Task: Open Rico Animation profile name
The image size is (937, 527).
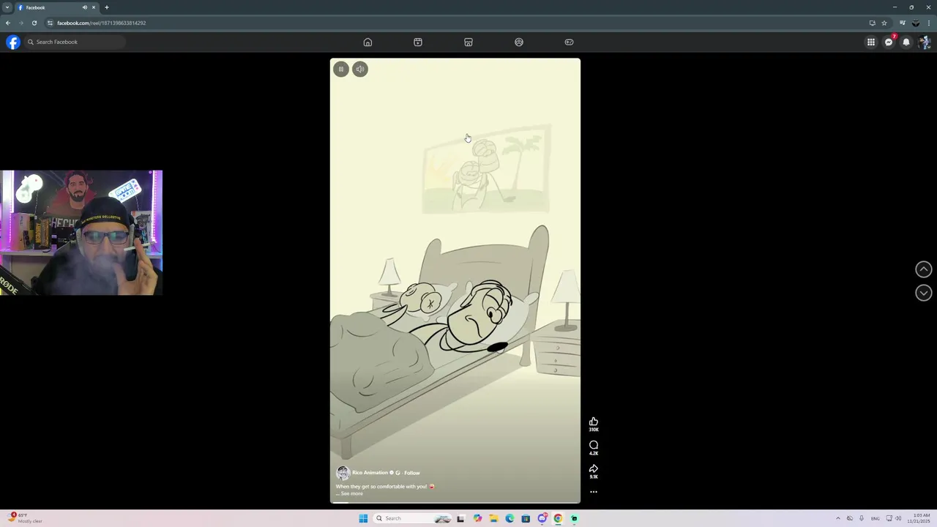Action: click(x=370, y=473)
